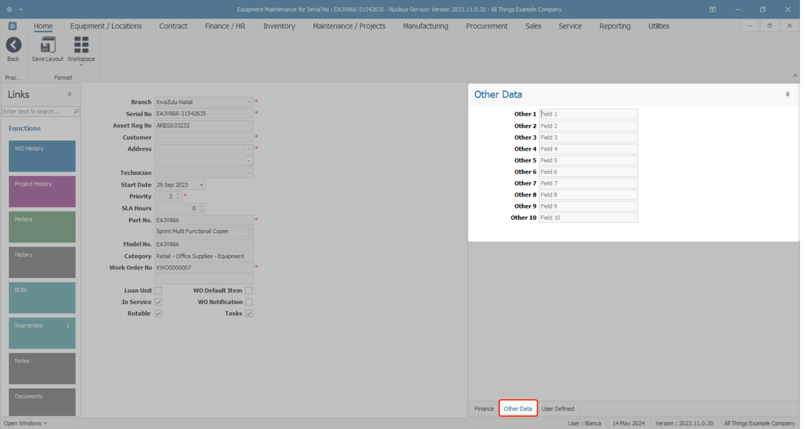Image resolution: width=805 pixels, height=429 pixels.
Task: Open the Start Date calendar dropdown
Action: (201, 185)
